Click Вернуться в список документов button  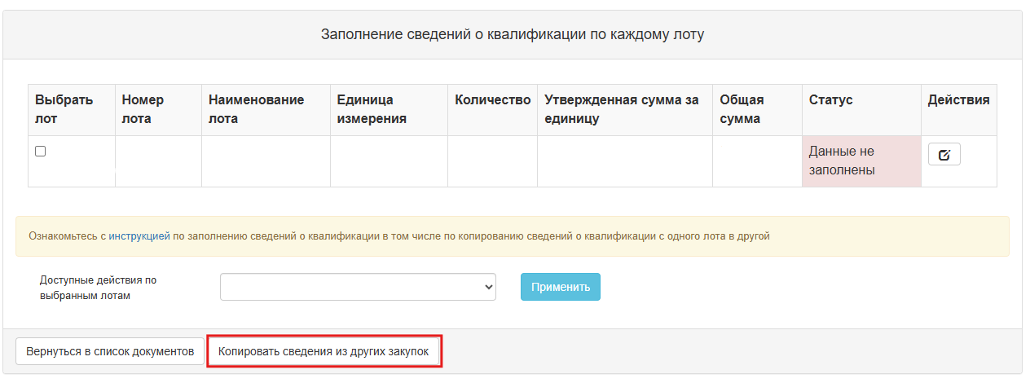point(110,351)
